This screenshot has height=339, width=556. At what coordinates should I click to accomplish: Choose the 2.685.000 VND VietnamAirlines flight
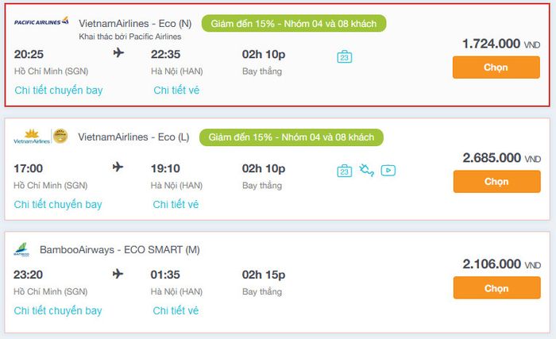tap(496, 181)
